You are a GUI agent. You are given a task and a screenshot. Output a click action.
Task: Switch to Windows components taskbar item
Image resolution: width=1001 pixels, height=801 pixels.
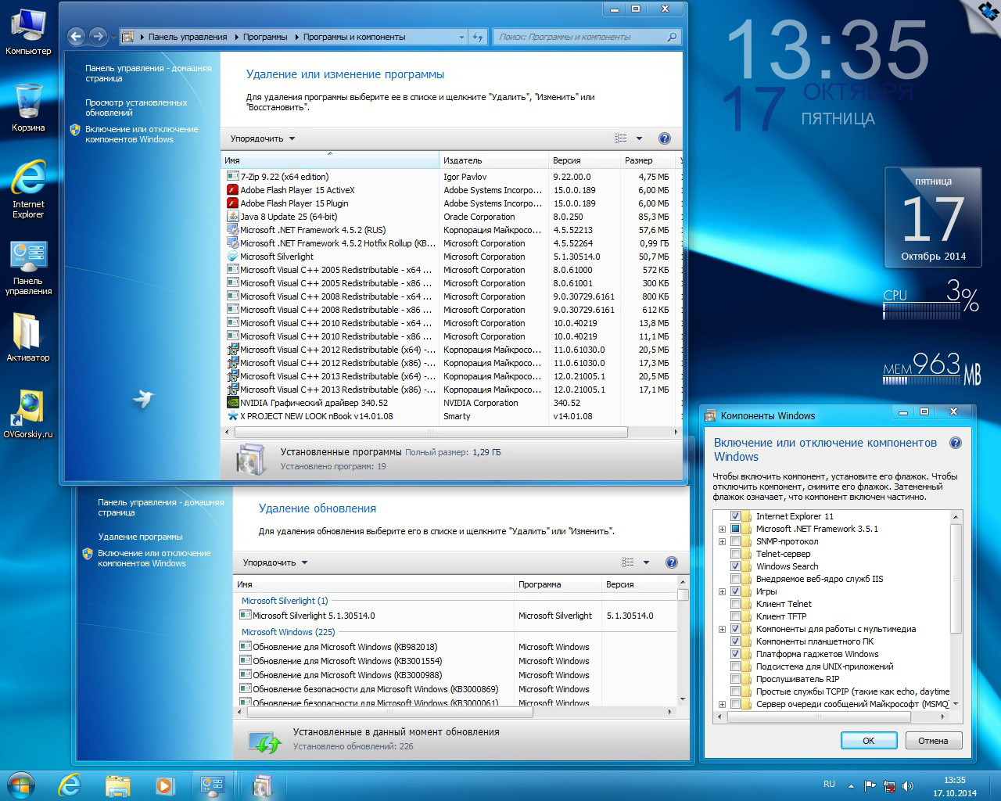pos(261,785)
